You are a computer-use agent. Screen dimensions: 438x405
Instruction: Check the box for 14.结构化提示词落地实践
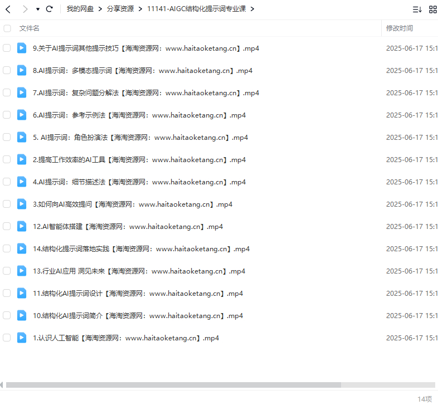(x=7, y=248)
